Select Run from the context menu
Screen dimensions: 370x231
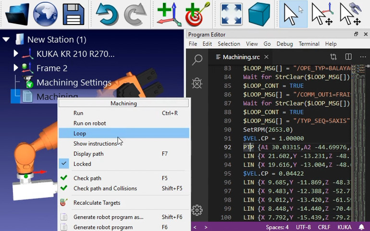(124, 113)
